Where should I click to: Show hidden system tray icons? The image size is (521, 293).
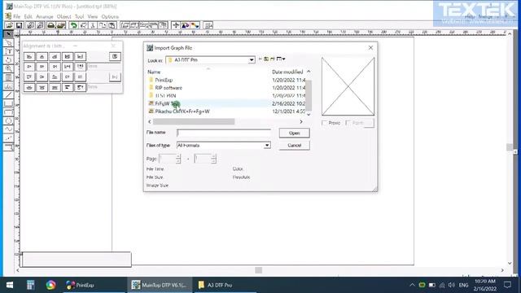[x=412, y=285]
